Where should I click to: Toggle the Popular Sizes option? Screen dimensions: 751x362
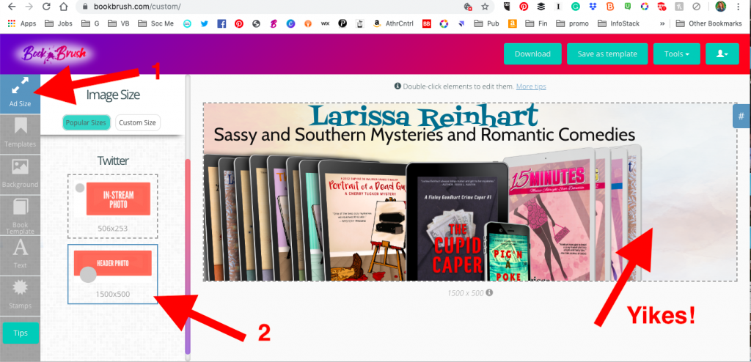point(87,122)
